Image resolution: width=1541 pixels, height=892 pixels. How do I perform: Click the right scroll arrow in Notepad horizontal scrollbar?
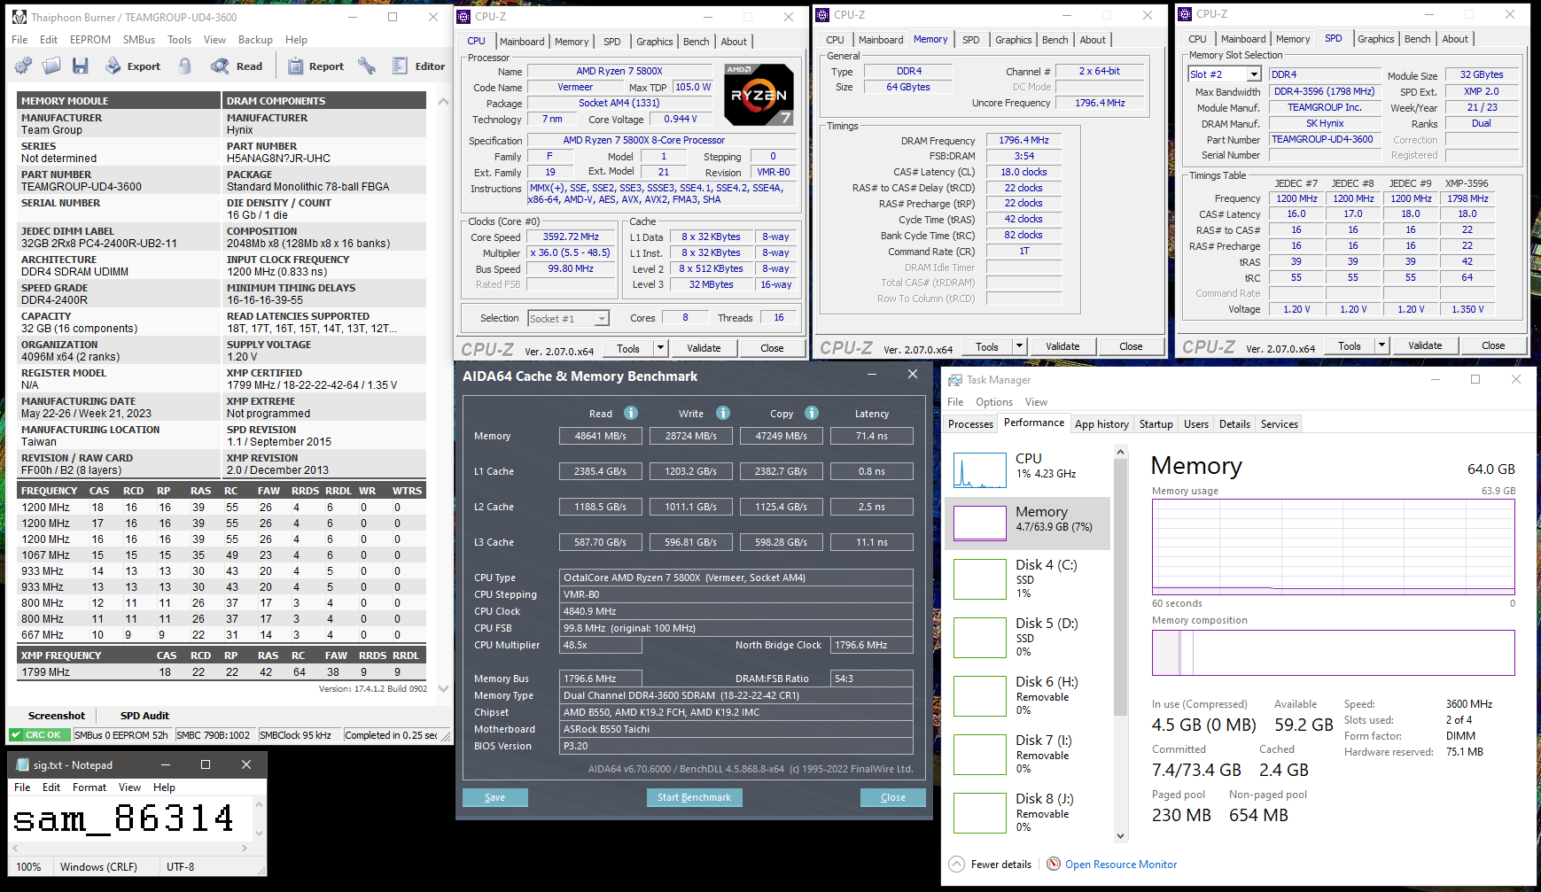pos(245,848)
